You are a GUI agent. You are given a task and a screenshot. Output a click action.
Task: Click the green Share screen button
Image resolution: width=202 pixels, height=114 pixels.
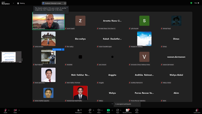tap(108, 111)
